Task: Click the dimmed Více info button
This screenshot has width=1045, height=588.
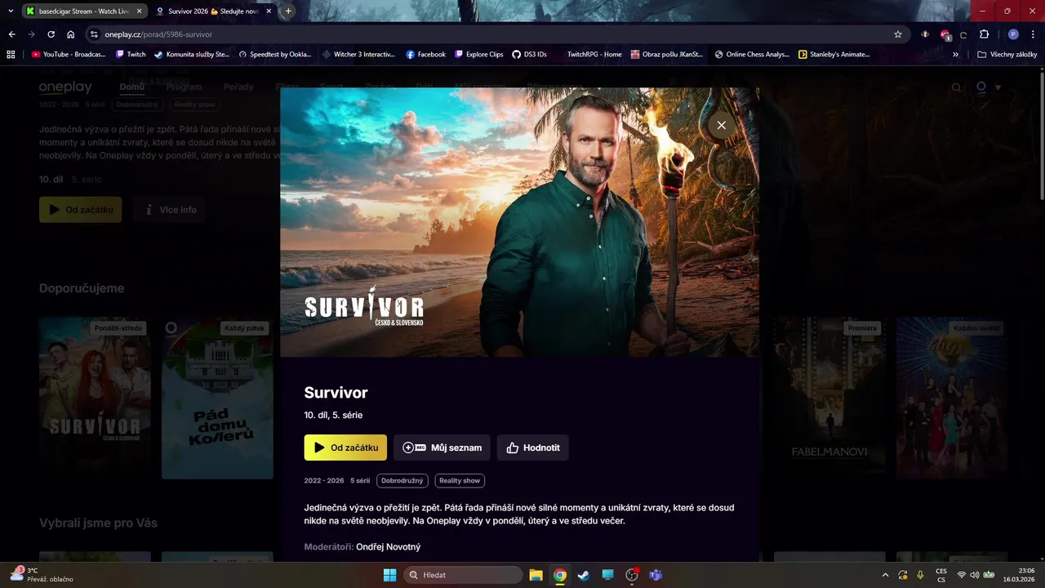Action: [171, 210]
